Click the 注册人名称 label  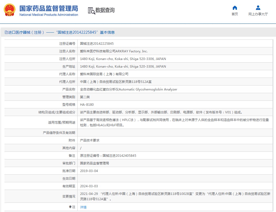[x=67, y=51]
